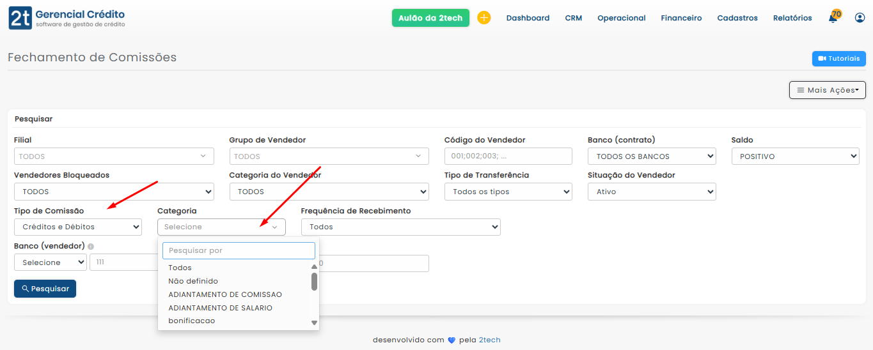Click the info icon beside Banco (vendedor)
Image resolution: width=873 pixels, height=350 pixels.
pyautogui.click(x=91, y=247)
